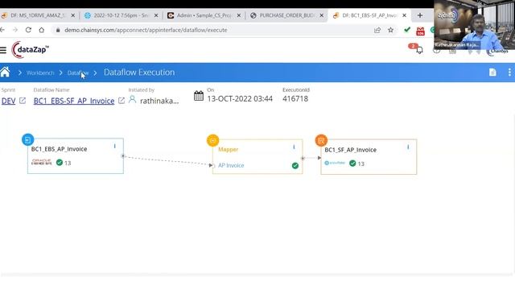The width and height of the screenshot is (515, 290).
Task: Click the red calendar browser extension
Action: pos(420,31)
